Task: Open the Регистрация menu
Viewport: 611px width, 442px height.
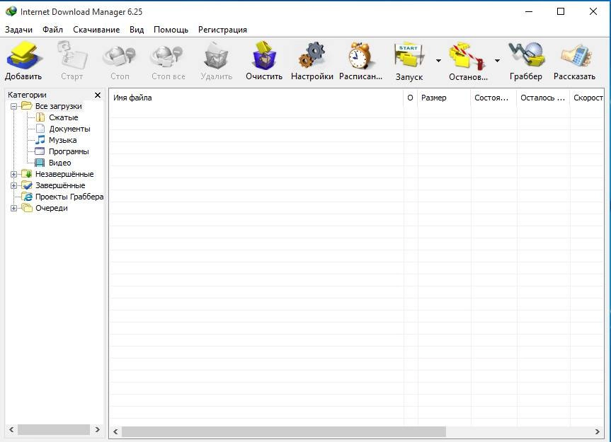Action: (x=222, y=30)
